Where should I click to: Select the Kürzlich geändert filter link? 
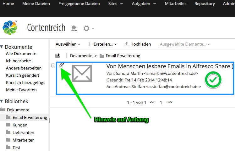pos(23,75)
